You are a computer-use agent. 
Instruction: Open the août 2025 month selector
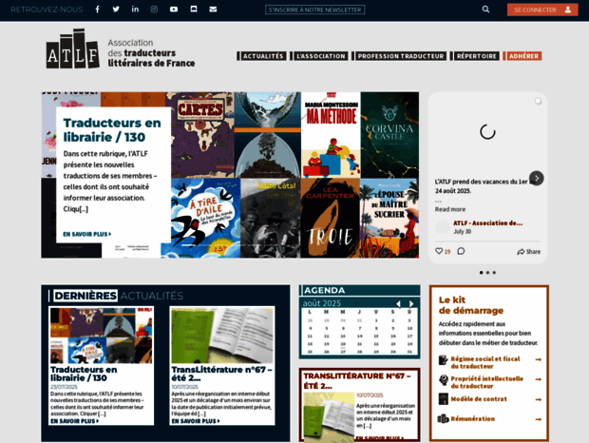(x=331, y=303)
